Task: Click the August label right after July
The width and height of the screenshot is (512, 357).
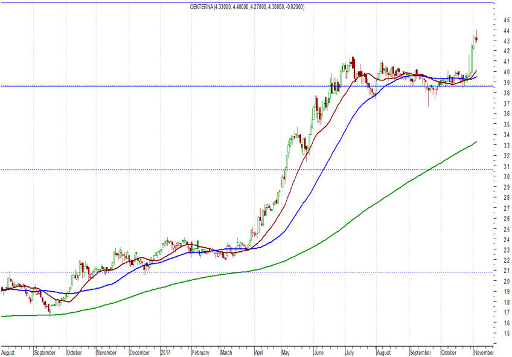Action: tap(383, 353)
